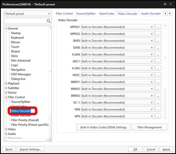The image size is (176, 154).
Task: Open the VC-1 decoder settings ellipsis button
Action: point(158,102)
